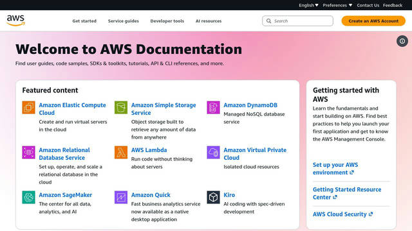This screenshot has height=231, width=412.
Task: Open the Service guides menu
Action: tap(123, 21)
